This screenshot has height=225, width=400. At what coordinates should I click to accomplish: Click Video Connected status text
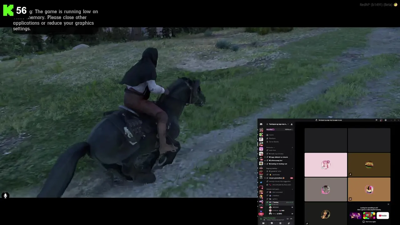pyautogui.click(x=269, y=218)
